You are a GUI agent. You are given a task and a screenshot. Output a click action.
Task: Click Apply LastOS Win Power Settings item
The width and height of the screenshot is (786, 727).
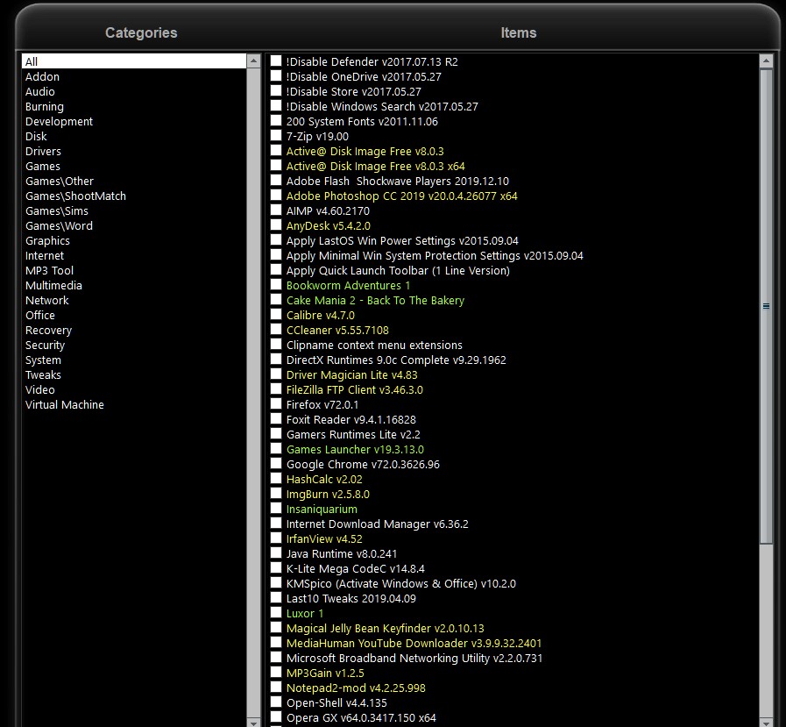(x=402, y=241)
